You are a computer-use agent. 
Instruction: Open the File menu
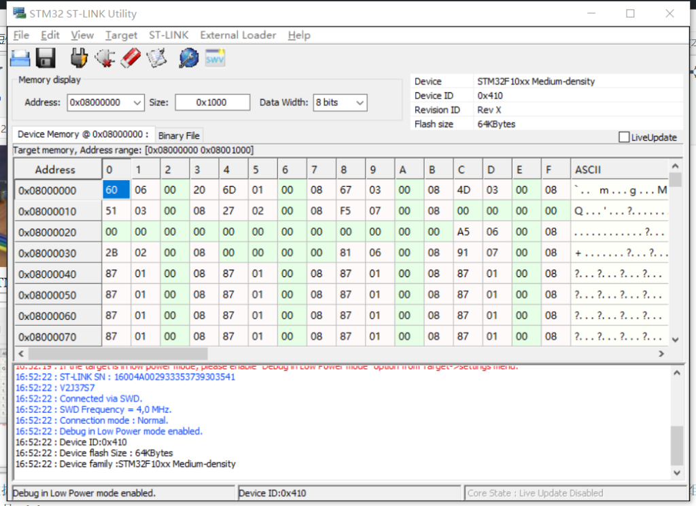tap(21, 35)
